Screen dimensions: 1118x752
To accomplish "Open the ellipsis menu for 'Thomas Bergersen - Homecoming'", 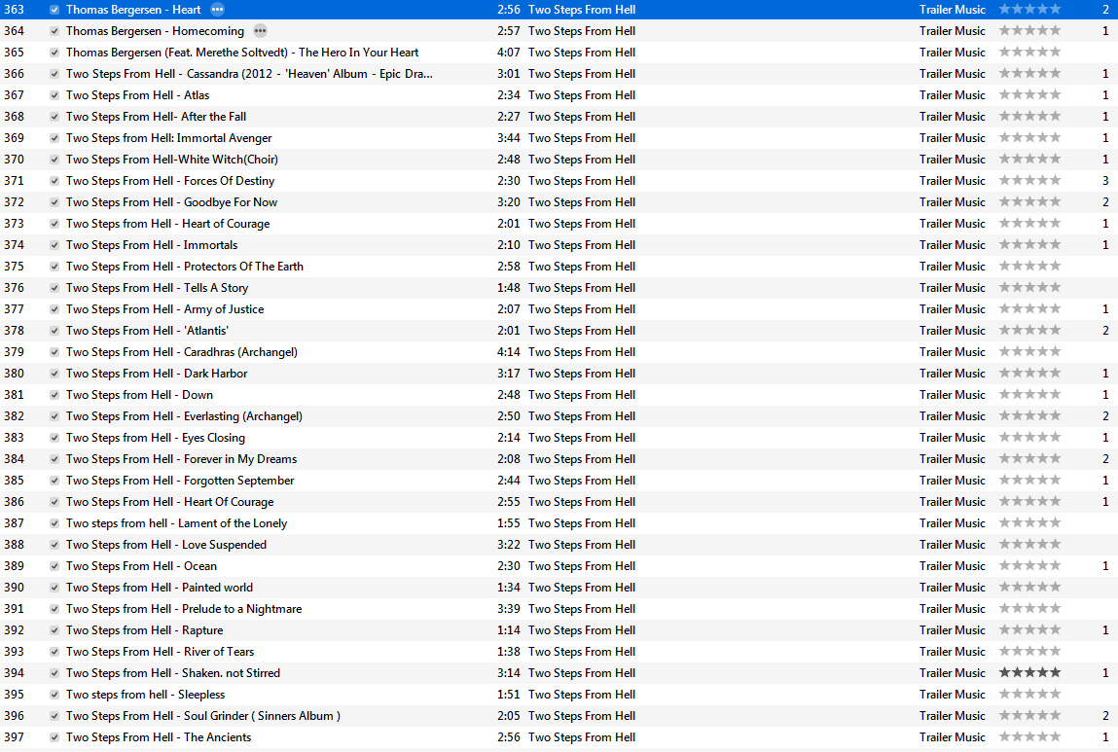I will point(260,30).
